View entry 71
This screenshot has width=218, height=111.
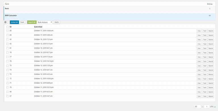(x=199, y=83)
